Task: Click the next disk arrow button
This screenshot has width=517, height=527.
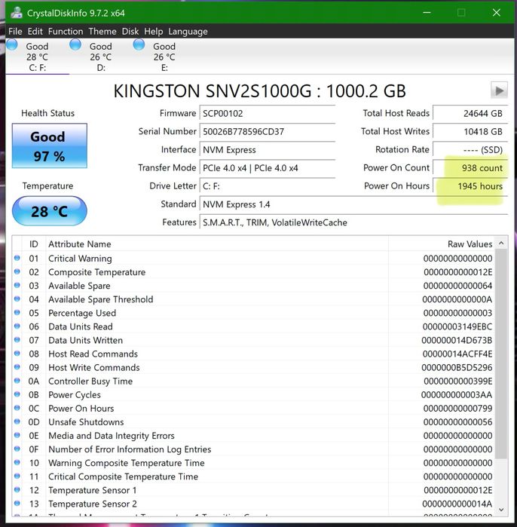Action: pos(499,90)
